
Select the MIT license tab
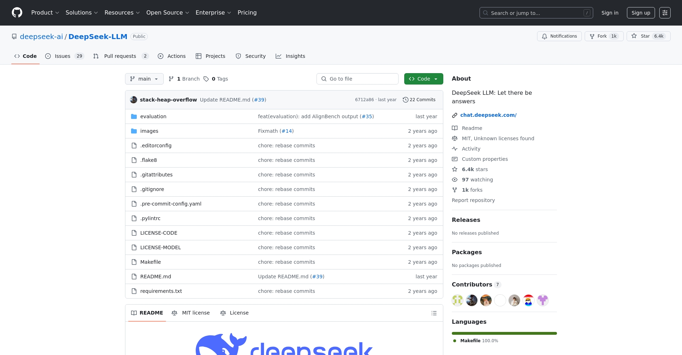190,313
